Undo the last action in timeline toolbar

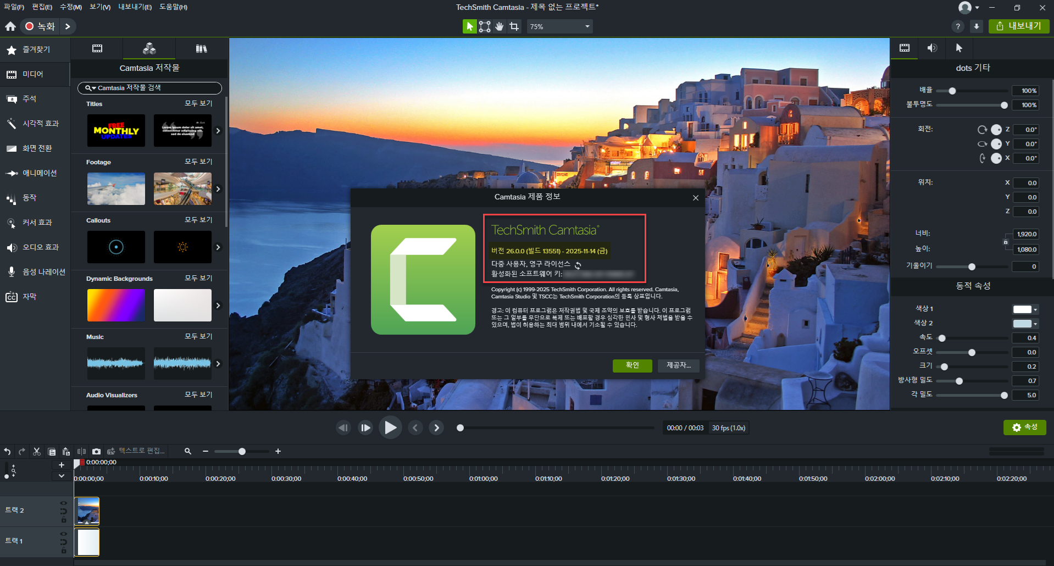7,451
